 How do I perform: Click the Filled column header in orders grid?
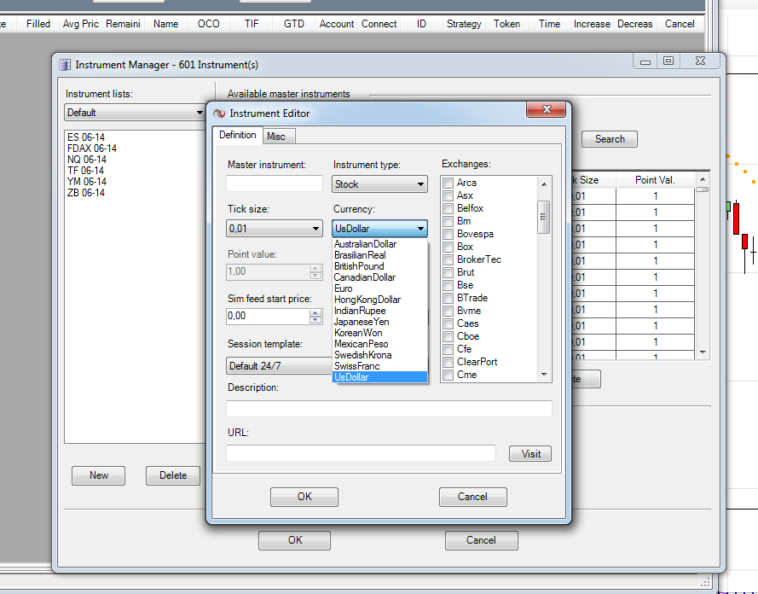click(x=38, y=24)
